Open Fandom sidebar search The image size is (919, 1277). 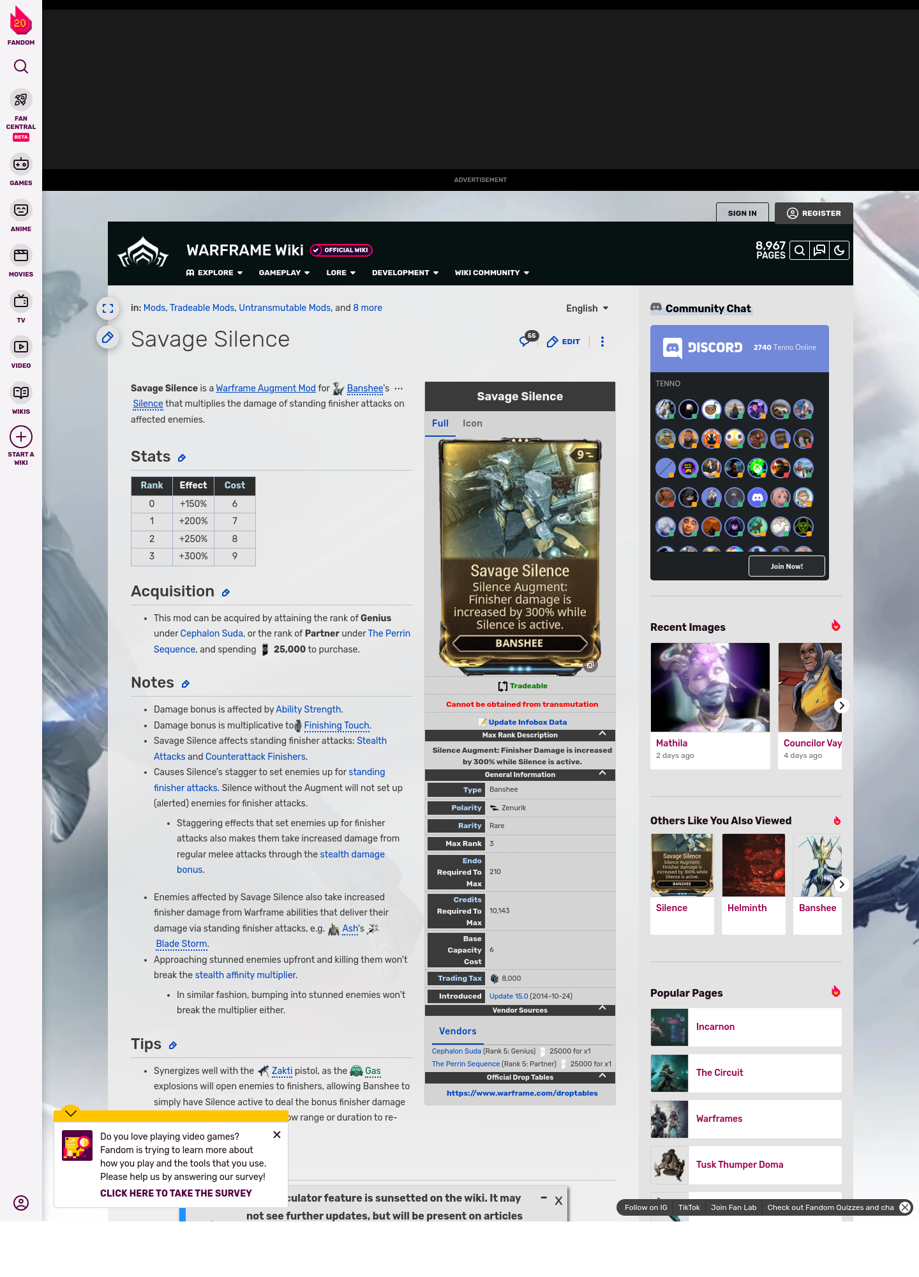point(21,66)
